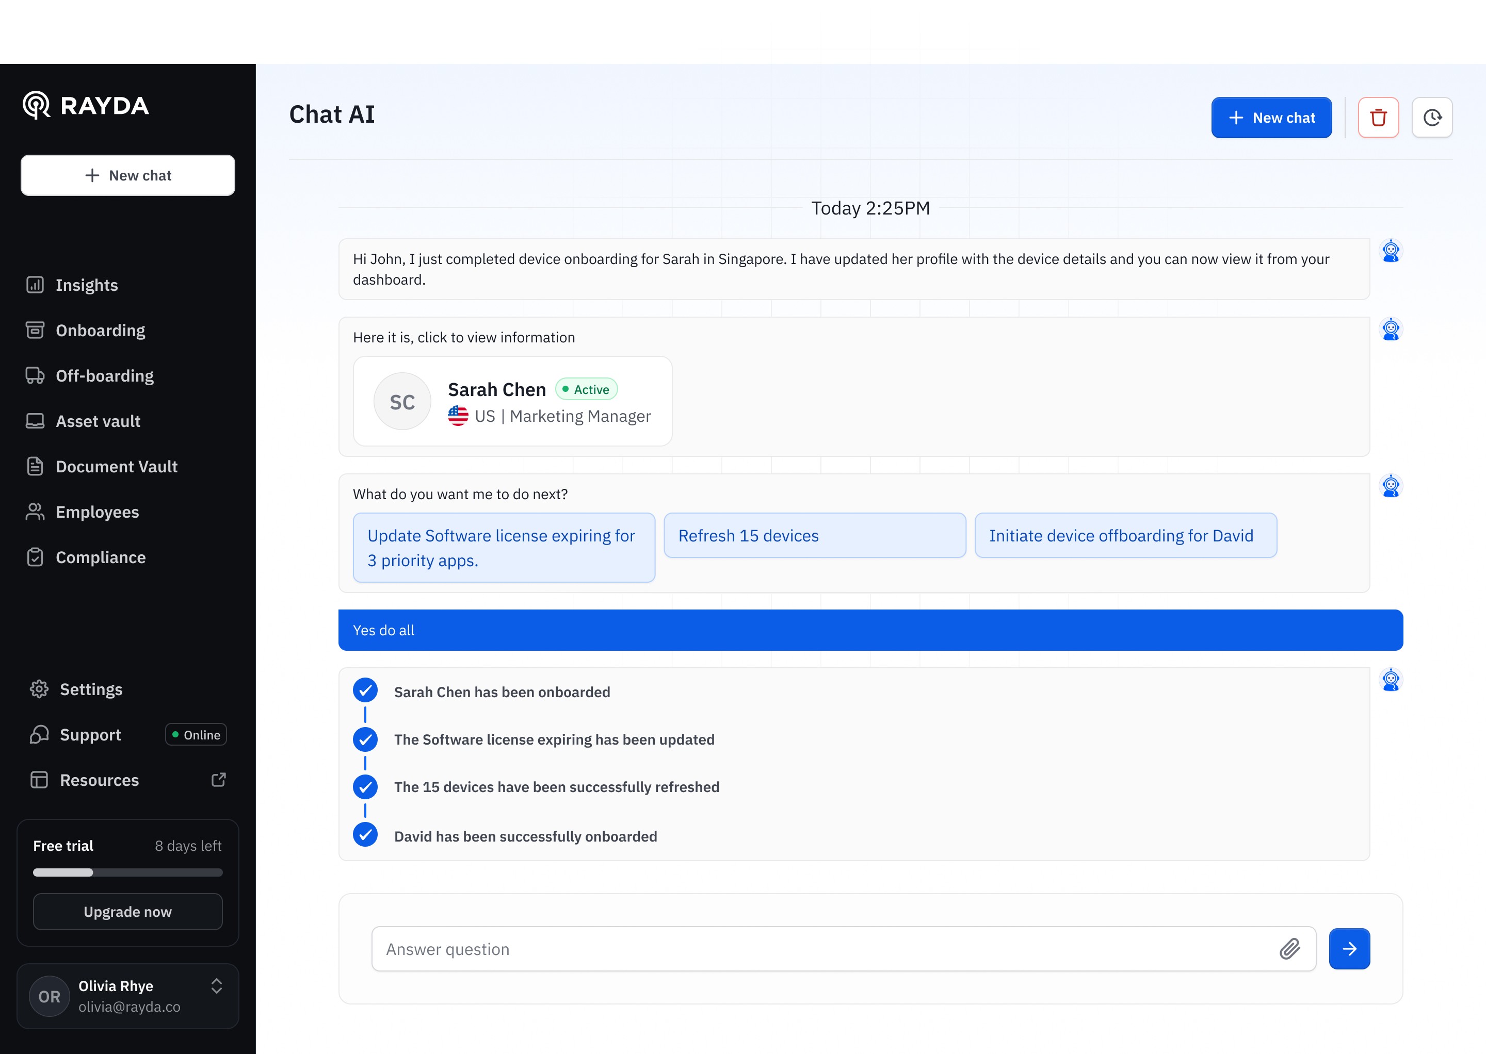Open chat history clock icon
The width and height of the screenshot is (1486, 1054).
(x=1431, y=118)
